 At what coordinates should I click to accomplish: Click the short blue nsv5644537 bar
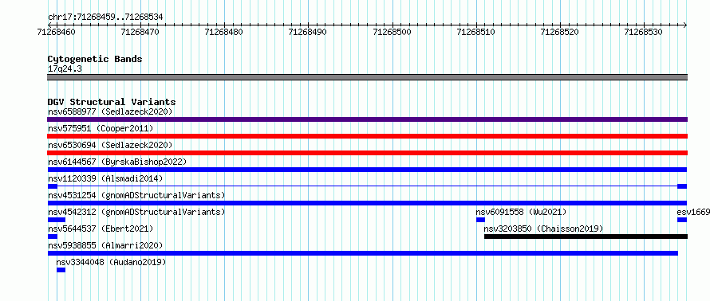pyautogui.click(x=53, y=236)
